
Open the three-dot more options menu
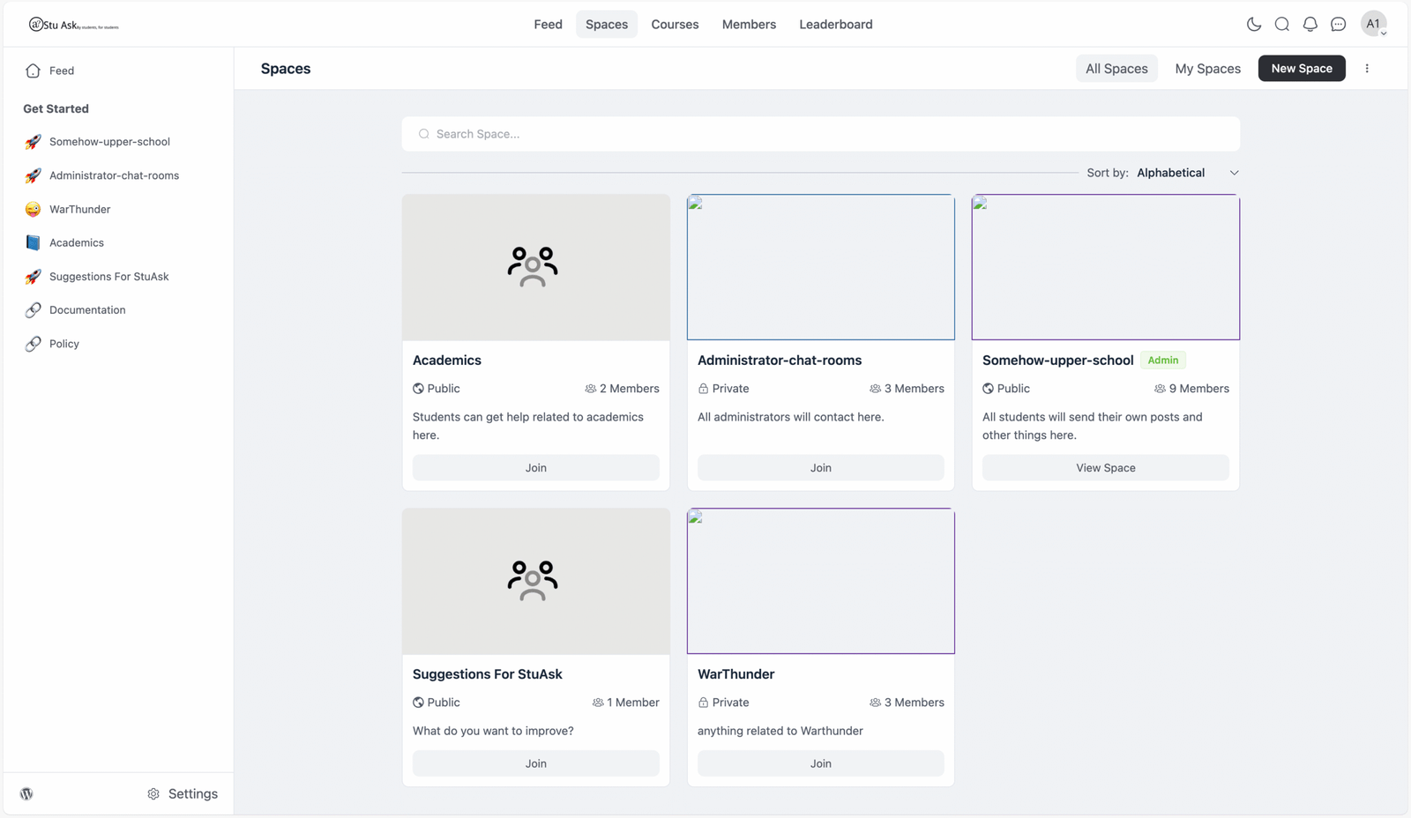coord(1367,69)
